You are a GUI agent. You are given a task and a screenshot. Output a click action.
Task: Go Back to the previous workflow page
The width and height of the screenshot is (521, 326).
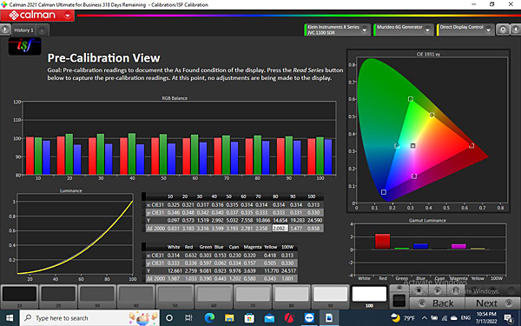click(x=438, y=303)
